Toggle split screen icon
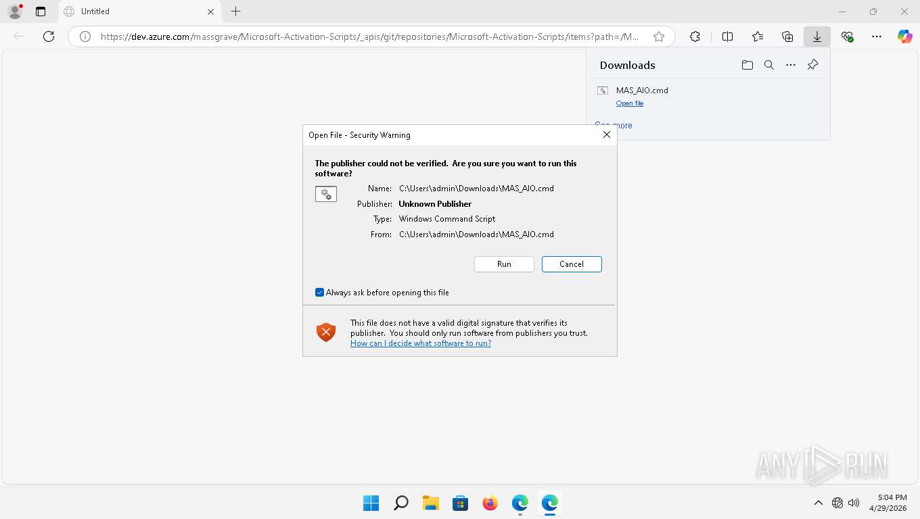 coord(727,37)
